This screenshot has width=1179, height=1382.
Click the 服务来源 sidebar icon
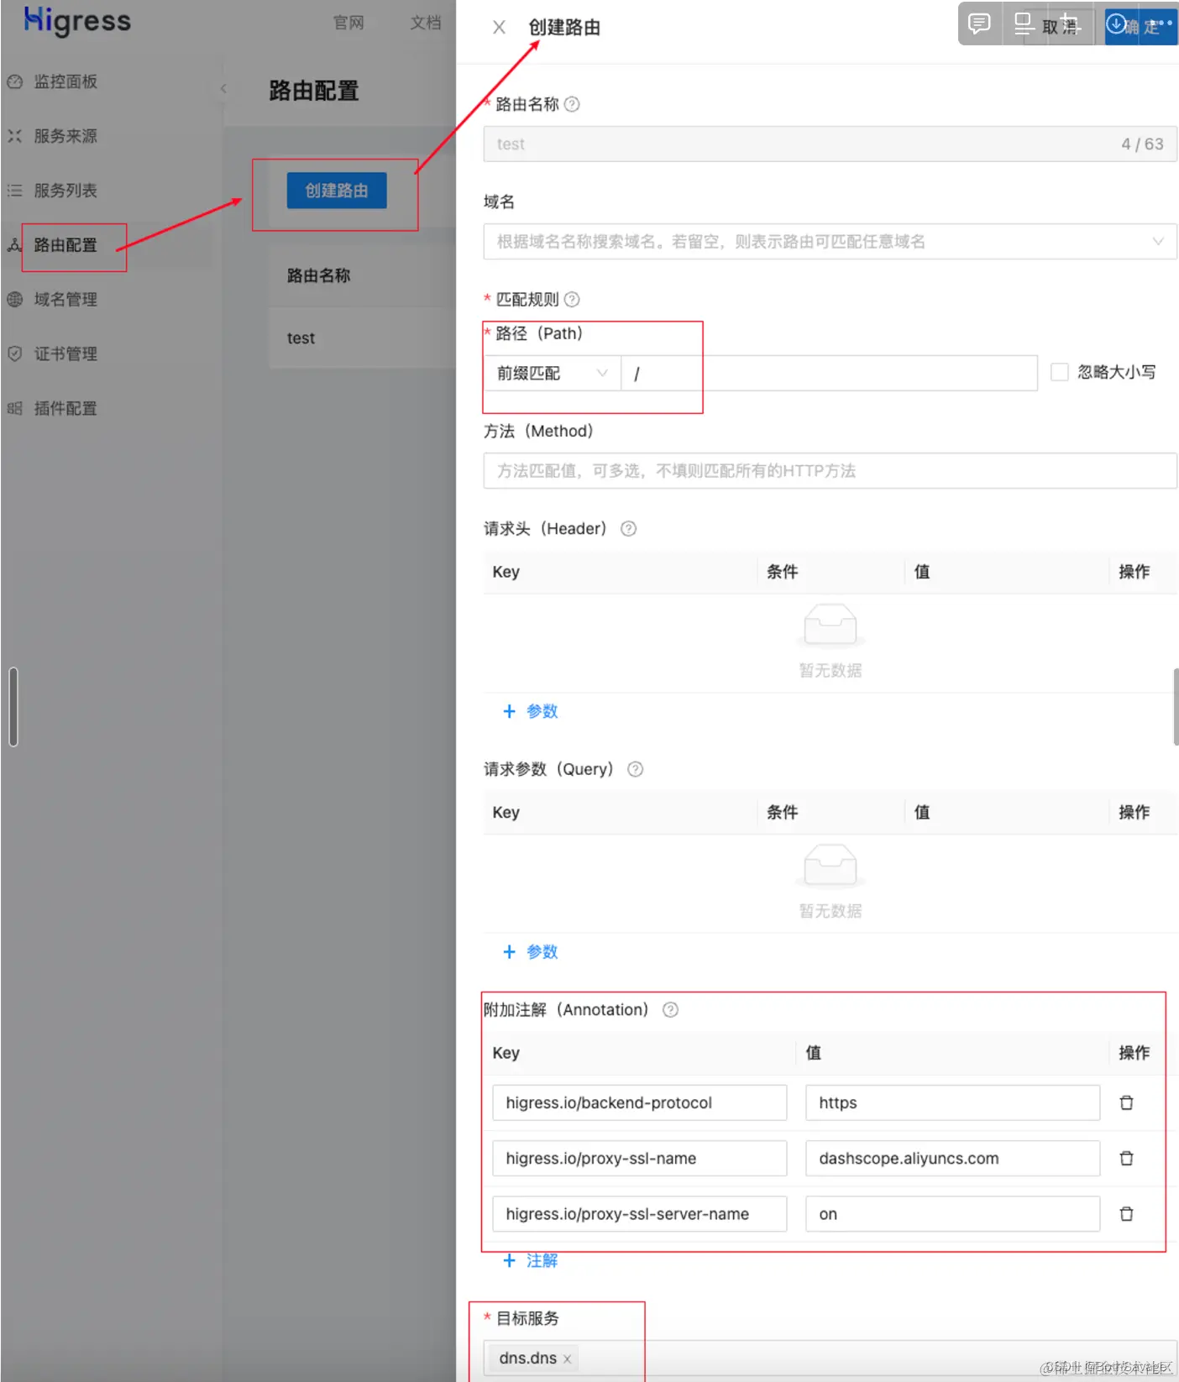14,136
